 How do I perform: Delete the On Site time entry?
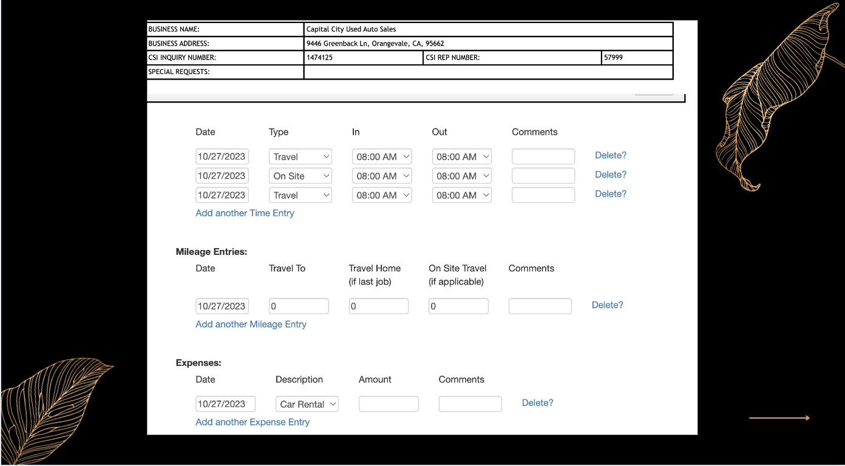coord(611,175)
